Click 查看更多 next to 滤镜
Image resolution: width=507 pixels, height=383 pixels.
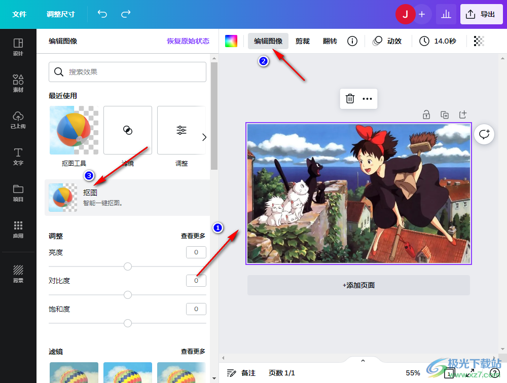click(x=193, y=351)
